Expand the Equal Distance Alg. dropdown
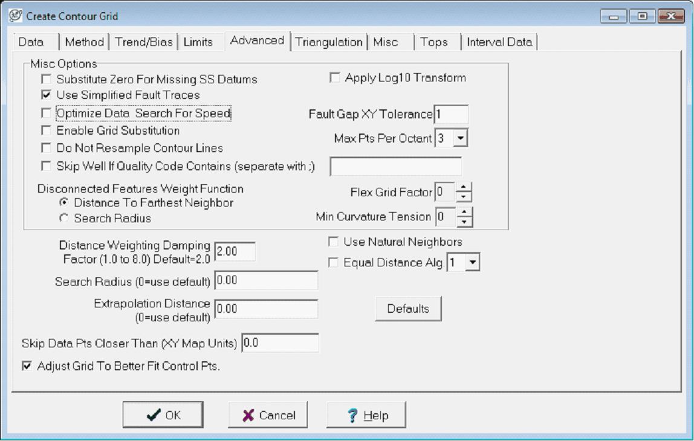The image size is (694, 441). 473,263
